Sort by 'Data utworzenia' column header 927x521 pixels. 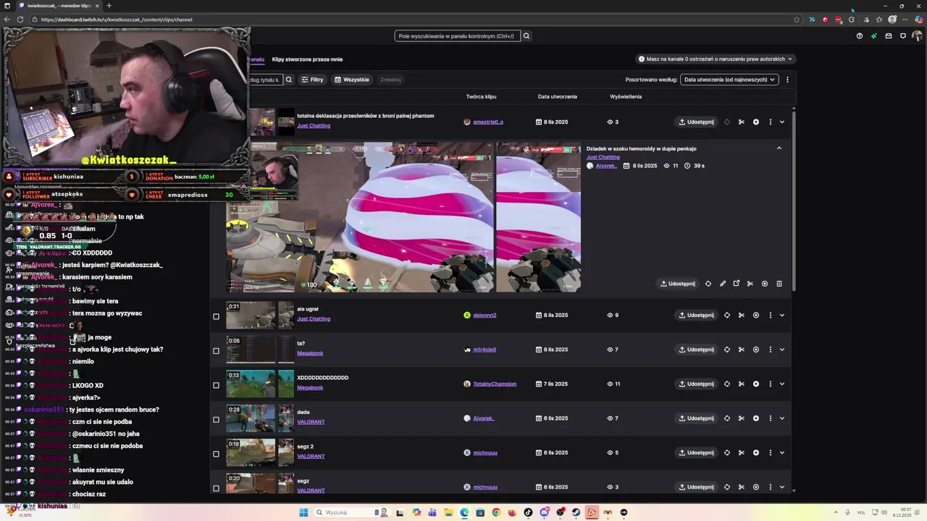pos(558,96)
